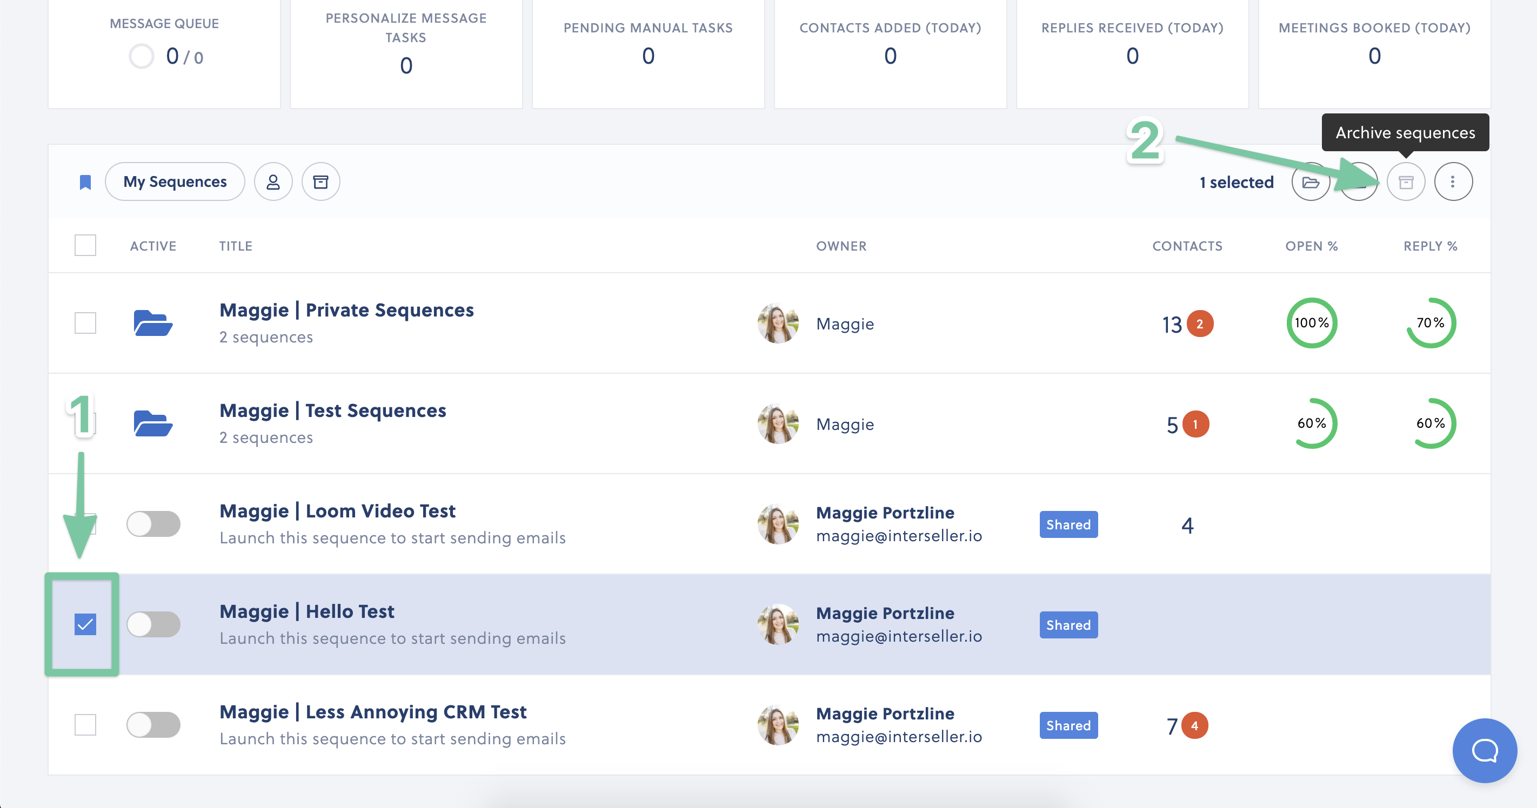Viewport: 1537px width, 808px height.
Task: Select the person filter icon next to My Sequences
Action: 273,181
